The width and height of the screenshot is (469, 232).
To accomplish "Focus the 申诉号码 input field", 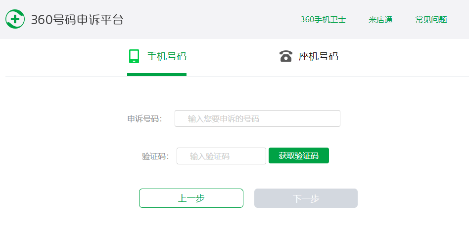I will click(257, 118).
